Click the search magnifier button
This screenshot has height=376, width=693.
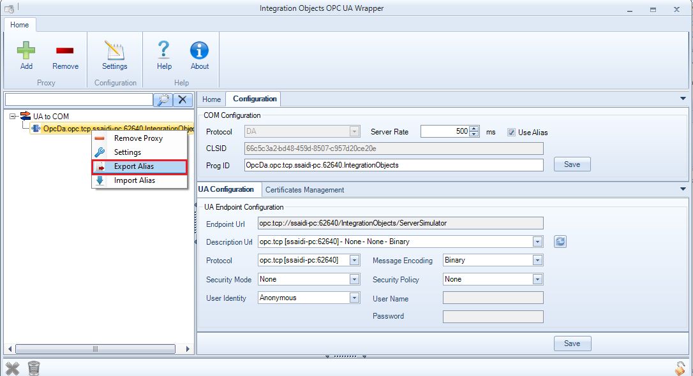point(163,100)
